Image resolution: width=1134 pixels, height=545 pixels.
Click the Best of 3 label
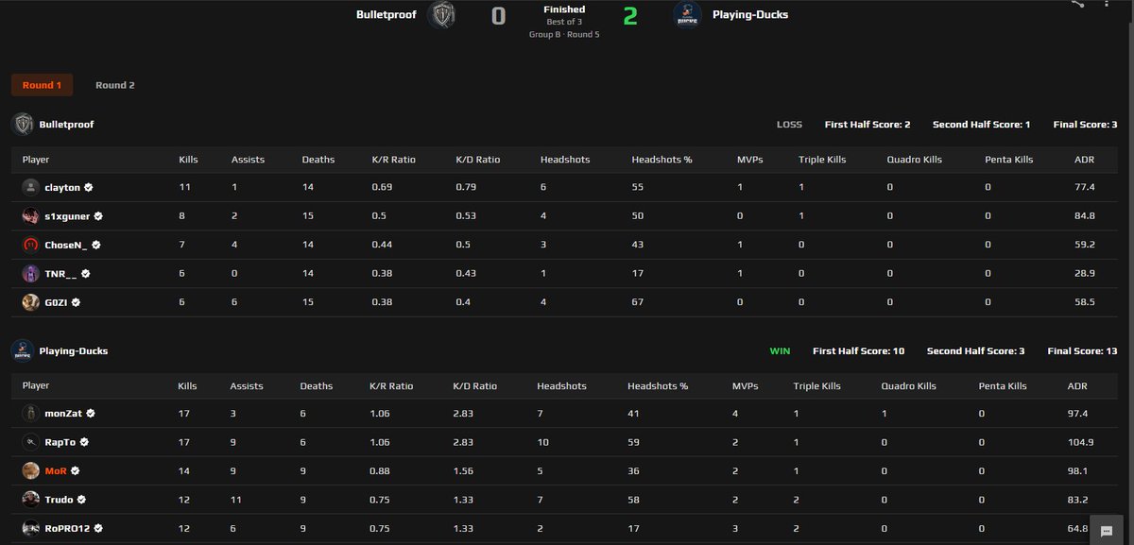[564, 22]
